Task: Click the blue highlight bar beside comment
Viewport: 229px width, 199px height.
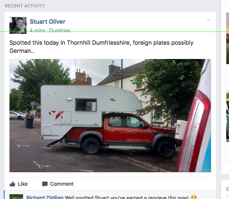Action: pos(4,195)
